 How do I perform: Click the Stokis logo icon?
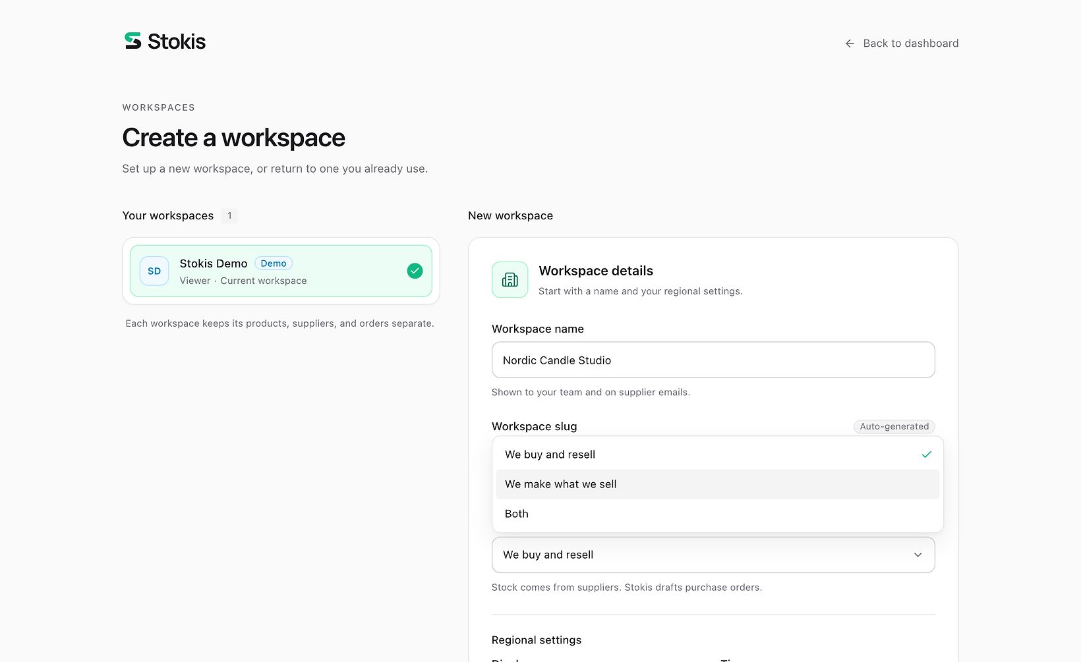(133, 41)
